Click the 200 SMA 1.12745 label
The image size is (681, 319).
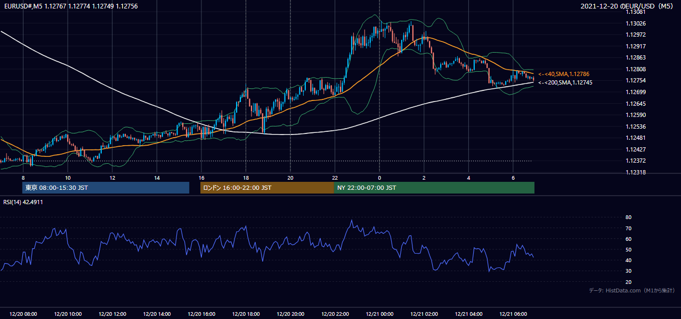click(565, 82)
